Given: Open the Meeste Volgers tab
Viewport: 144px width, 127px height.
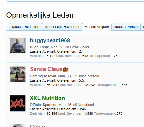Looking at the screenshot, I should 97,27.
